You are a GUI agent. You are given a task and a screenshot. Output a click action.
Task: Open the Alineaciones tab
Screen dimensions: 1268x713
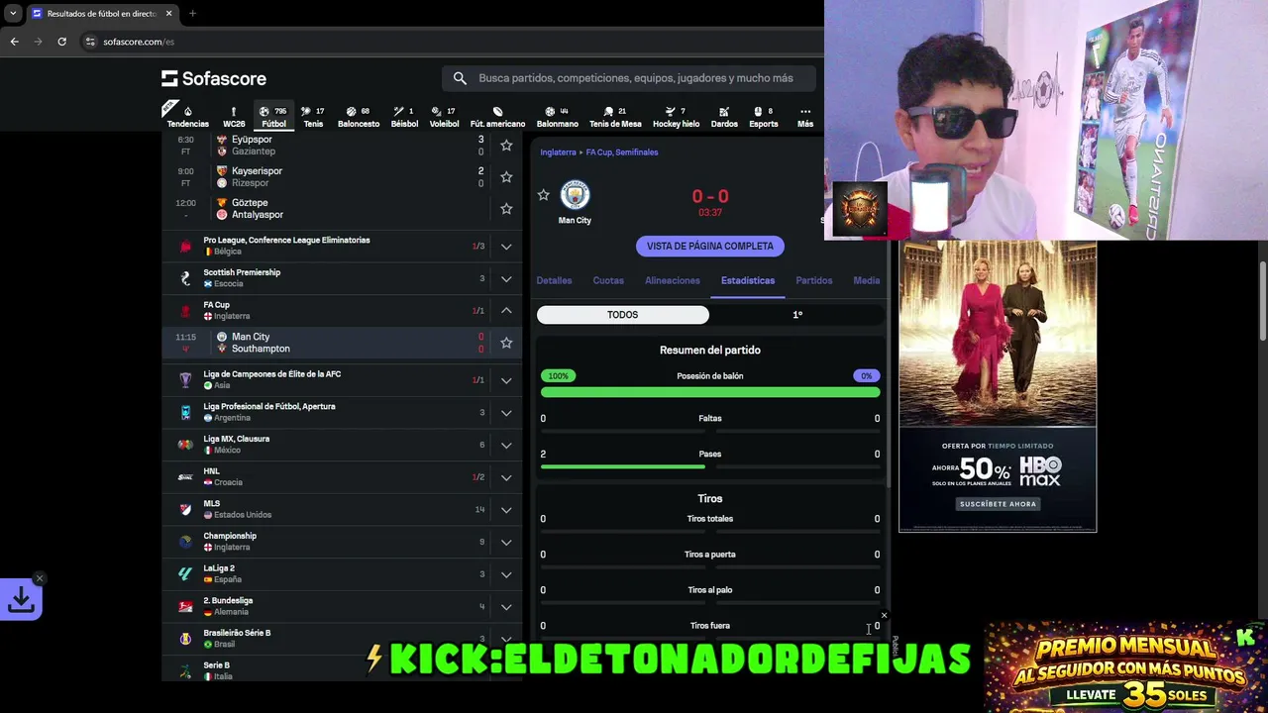pos(673,280)
